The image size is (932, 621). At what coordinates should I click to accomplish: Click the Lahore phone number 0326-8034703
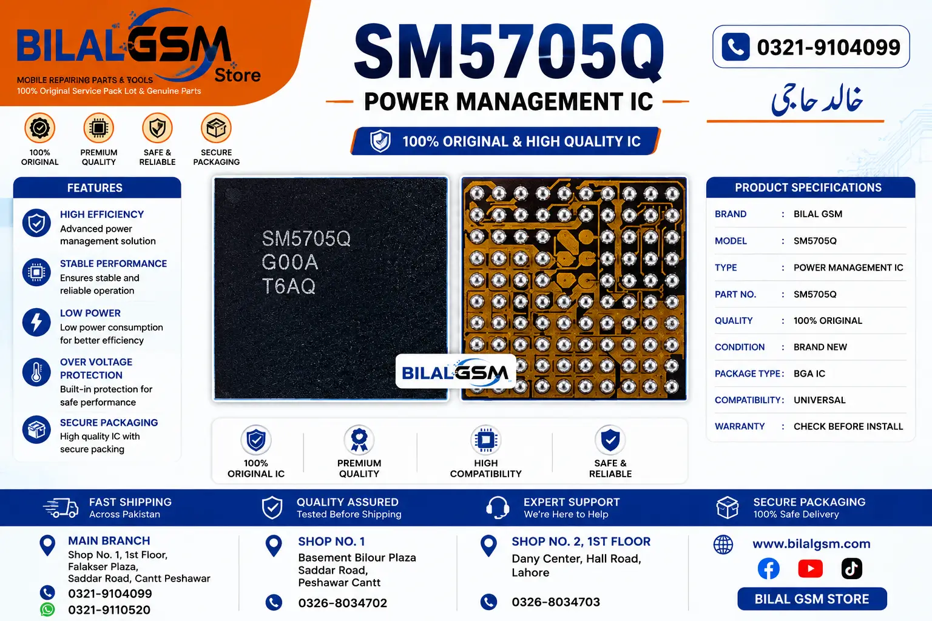[556, 602]
